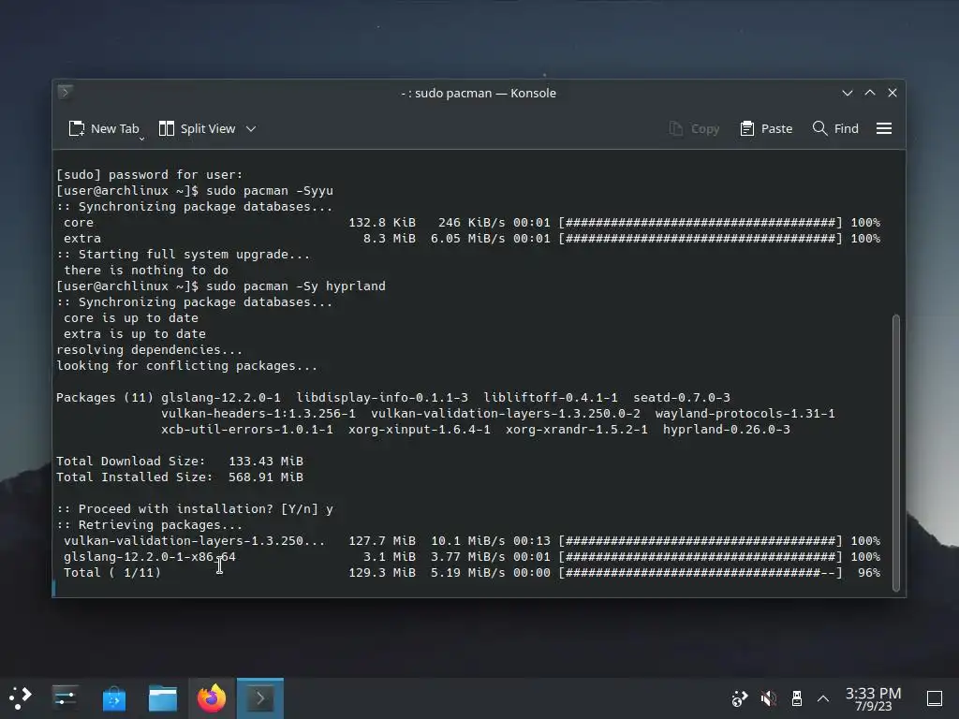Open Find search in Konsole
Image resolution: width=959 pixels, height=719 pixels.
(835, 128)
